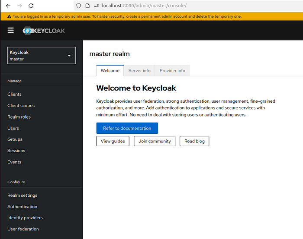303x239 pixels.
Task: Go to Authentication settings
Action: click(x=22, y=207)
